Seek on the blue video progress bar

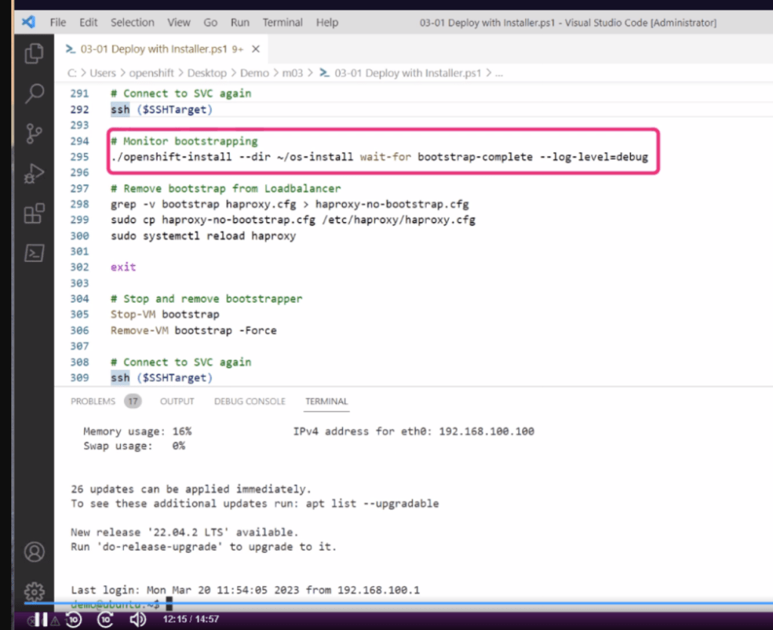[398, 603]
